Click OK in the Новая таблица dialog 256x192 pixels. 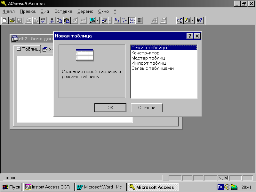tap(110, 108)
